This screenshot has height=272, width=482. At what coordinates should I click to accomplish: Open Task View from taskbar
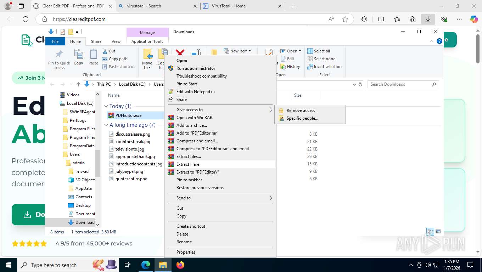(x=128, y=265)
